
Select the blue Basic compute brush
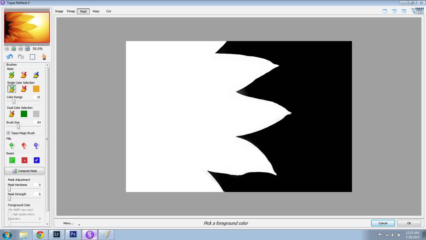[36, 75]
